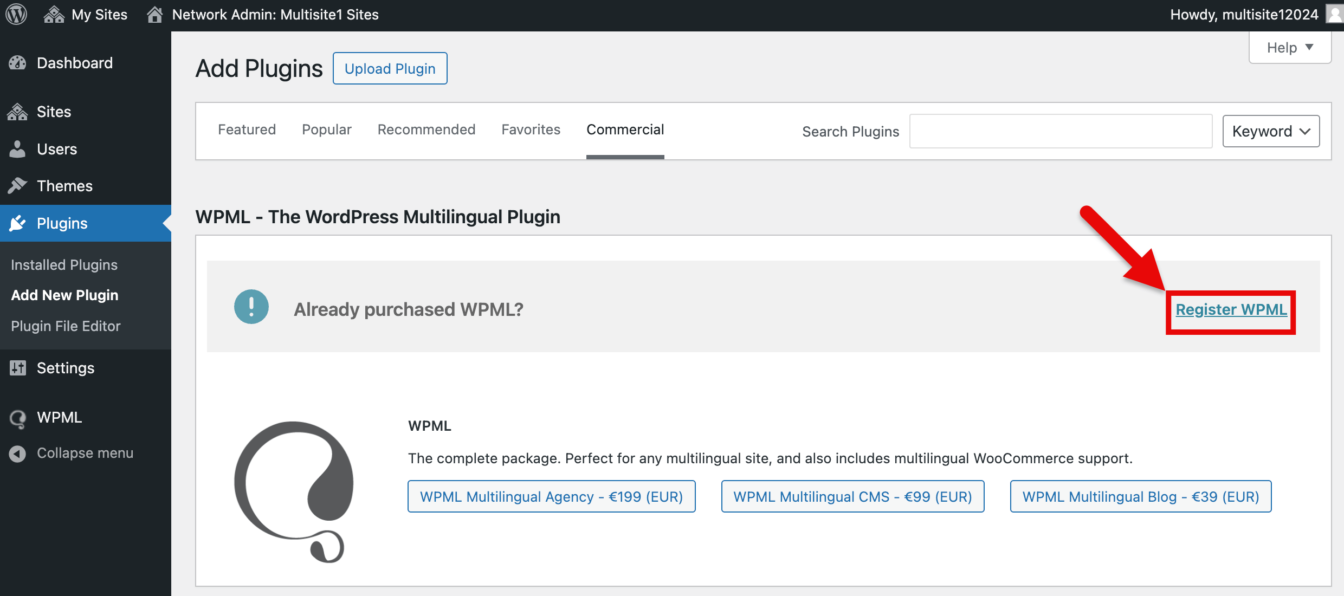
Task: Click the Upload Plugin button
Action: tap(390, 68)
